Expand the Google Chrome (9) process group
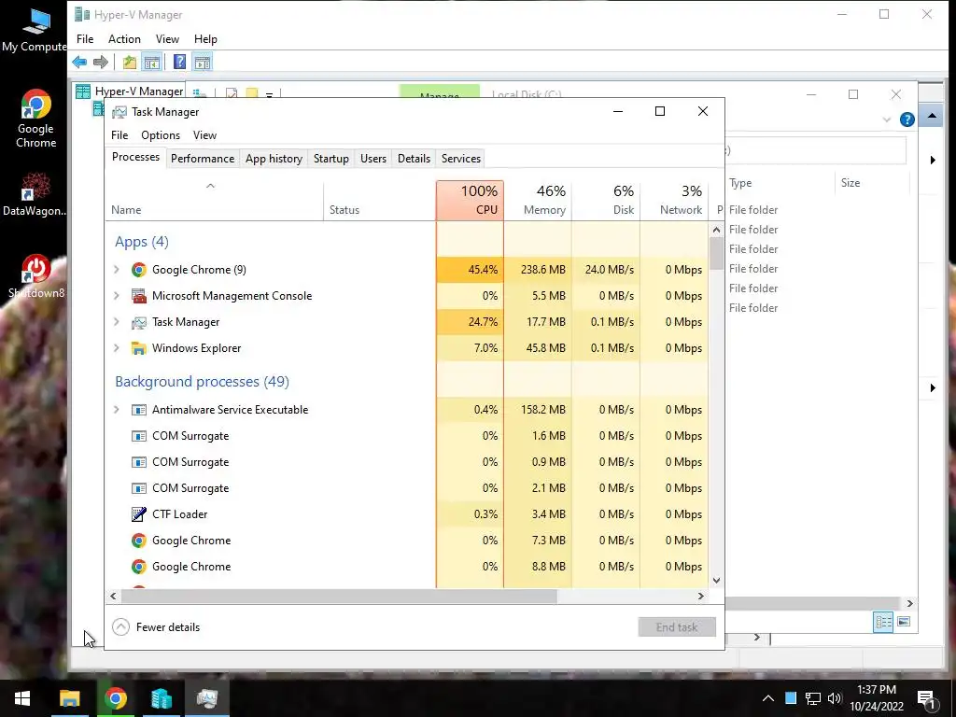The width and height of the screenshot is (956, 717). tap(117, 269)
